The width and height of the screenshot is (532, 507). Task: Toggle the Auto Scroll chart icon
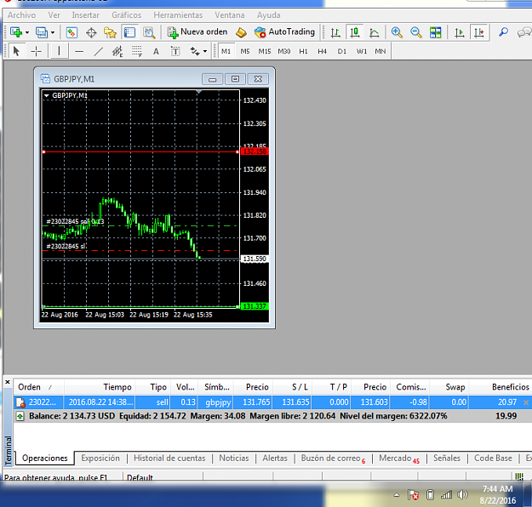click(x=460, y=32)
